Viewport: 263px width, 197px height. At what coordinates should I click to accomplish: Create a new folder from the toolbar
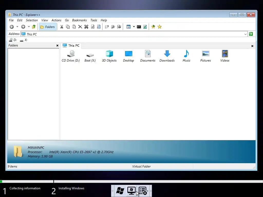[107, 27]
